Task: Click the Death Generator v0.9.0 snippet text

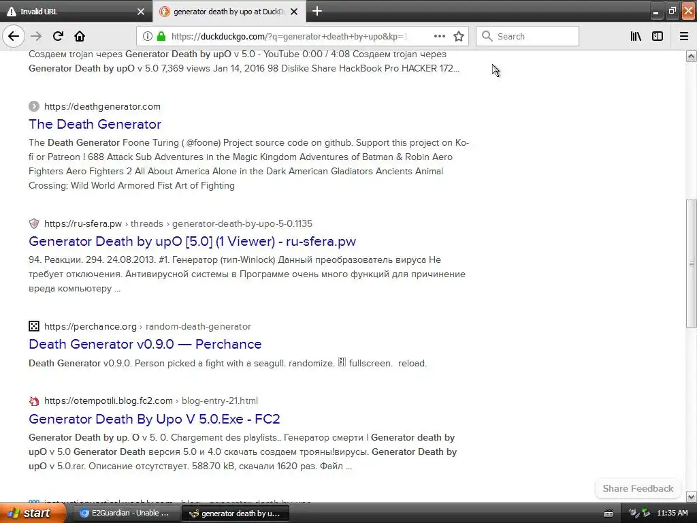Action: [227, 363]
